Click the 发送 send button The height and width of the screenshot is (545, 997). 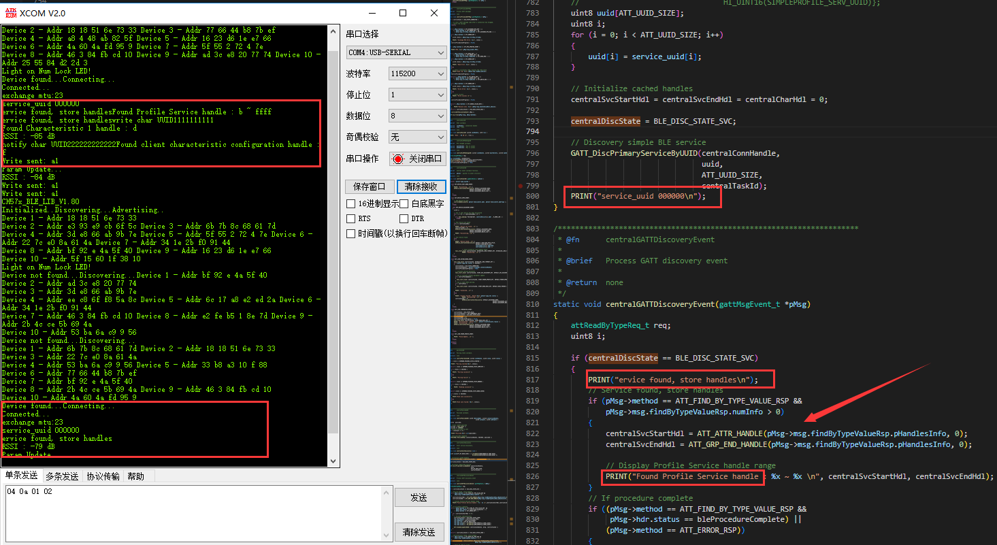(x=419, y=498)
